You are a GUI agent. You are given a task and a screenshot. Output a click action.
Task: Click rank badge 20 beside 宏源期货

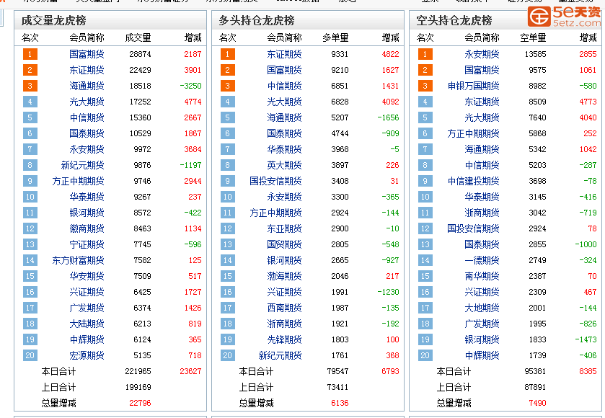coord(30,355)
